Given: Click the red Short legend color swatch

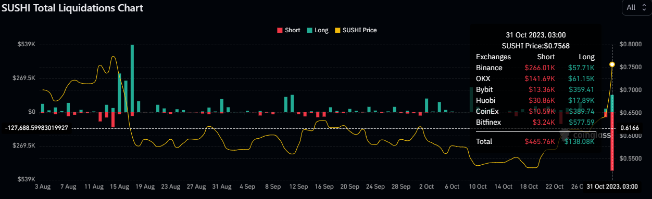Looking at the screenshot, I should tap(280, 30).
